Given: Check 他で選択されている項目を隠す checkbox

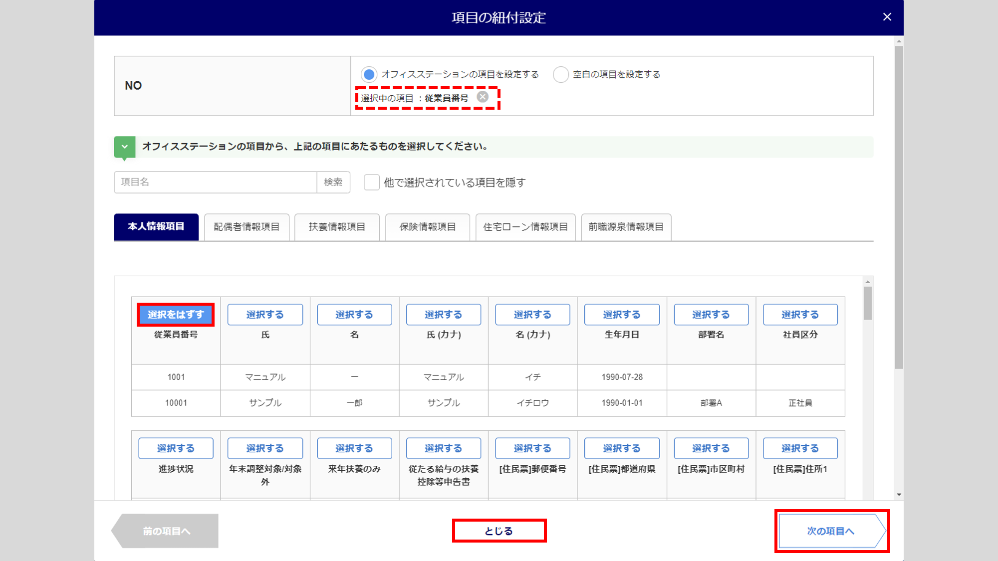Looking at the screenshot, I should [x=372, y=183].
